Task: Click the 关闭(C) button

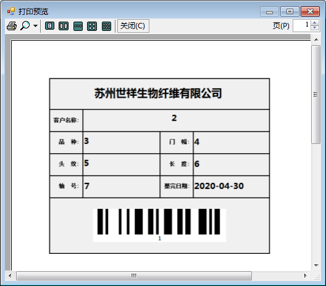Action: 133,26
